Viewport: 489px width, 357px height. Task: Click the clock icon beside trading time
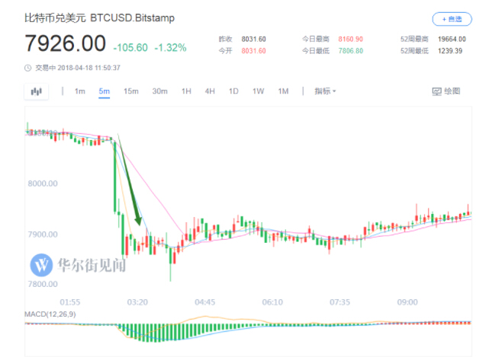click(x=28, y=68)
